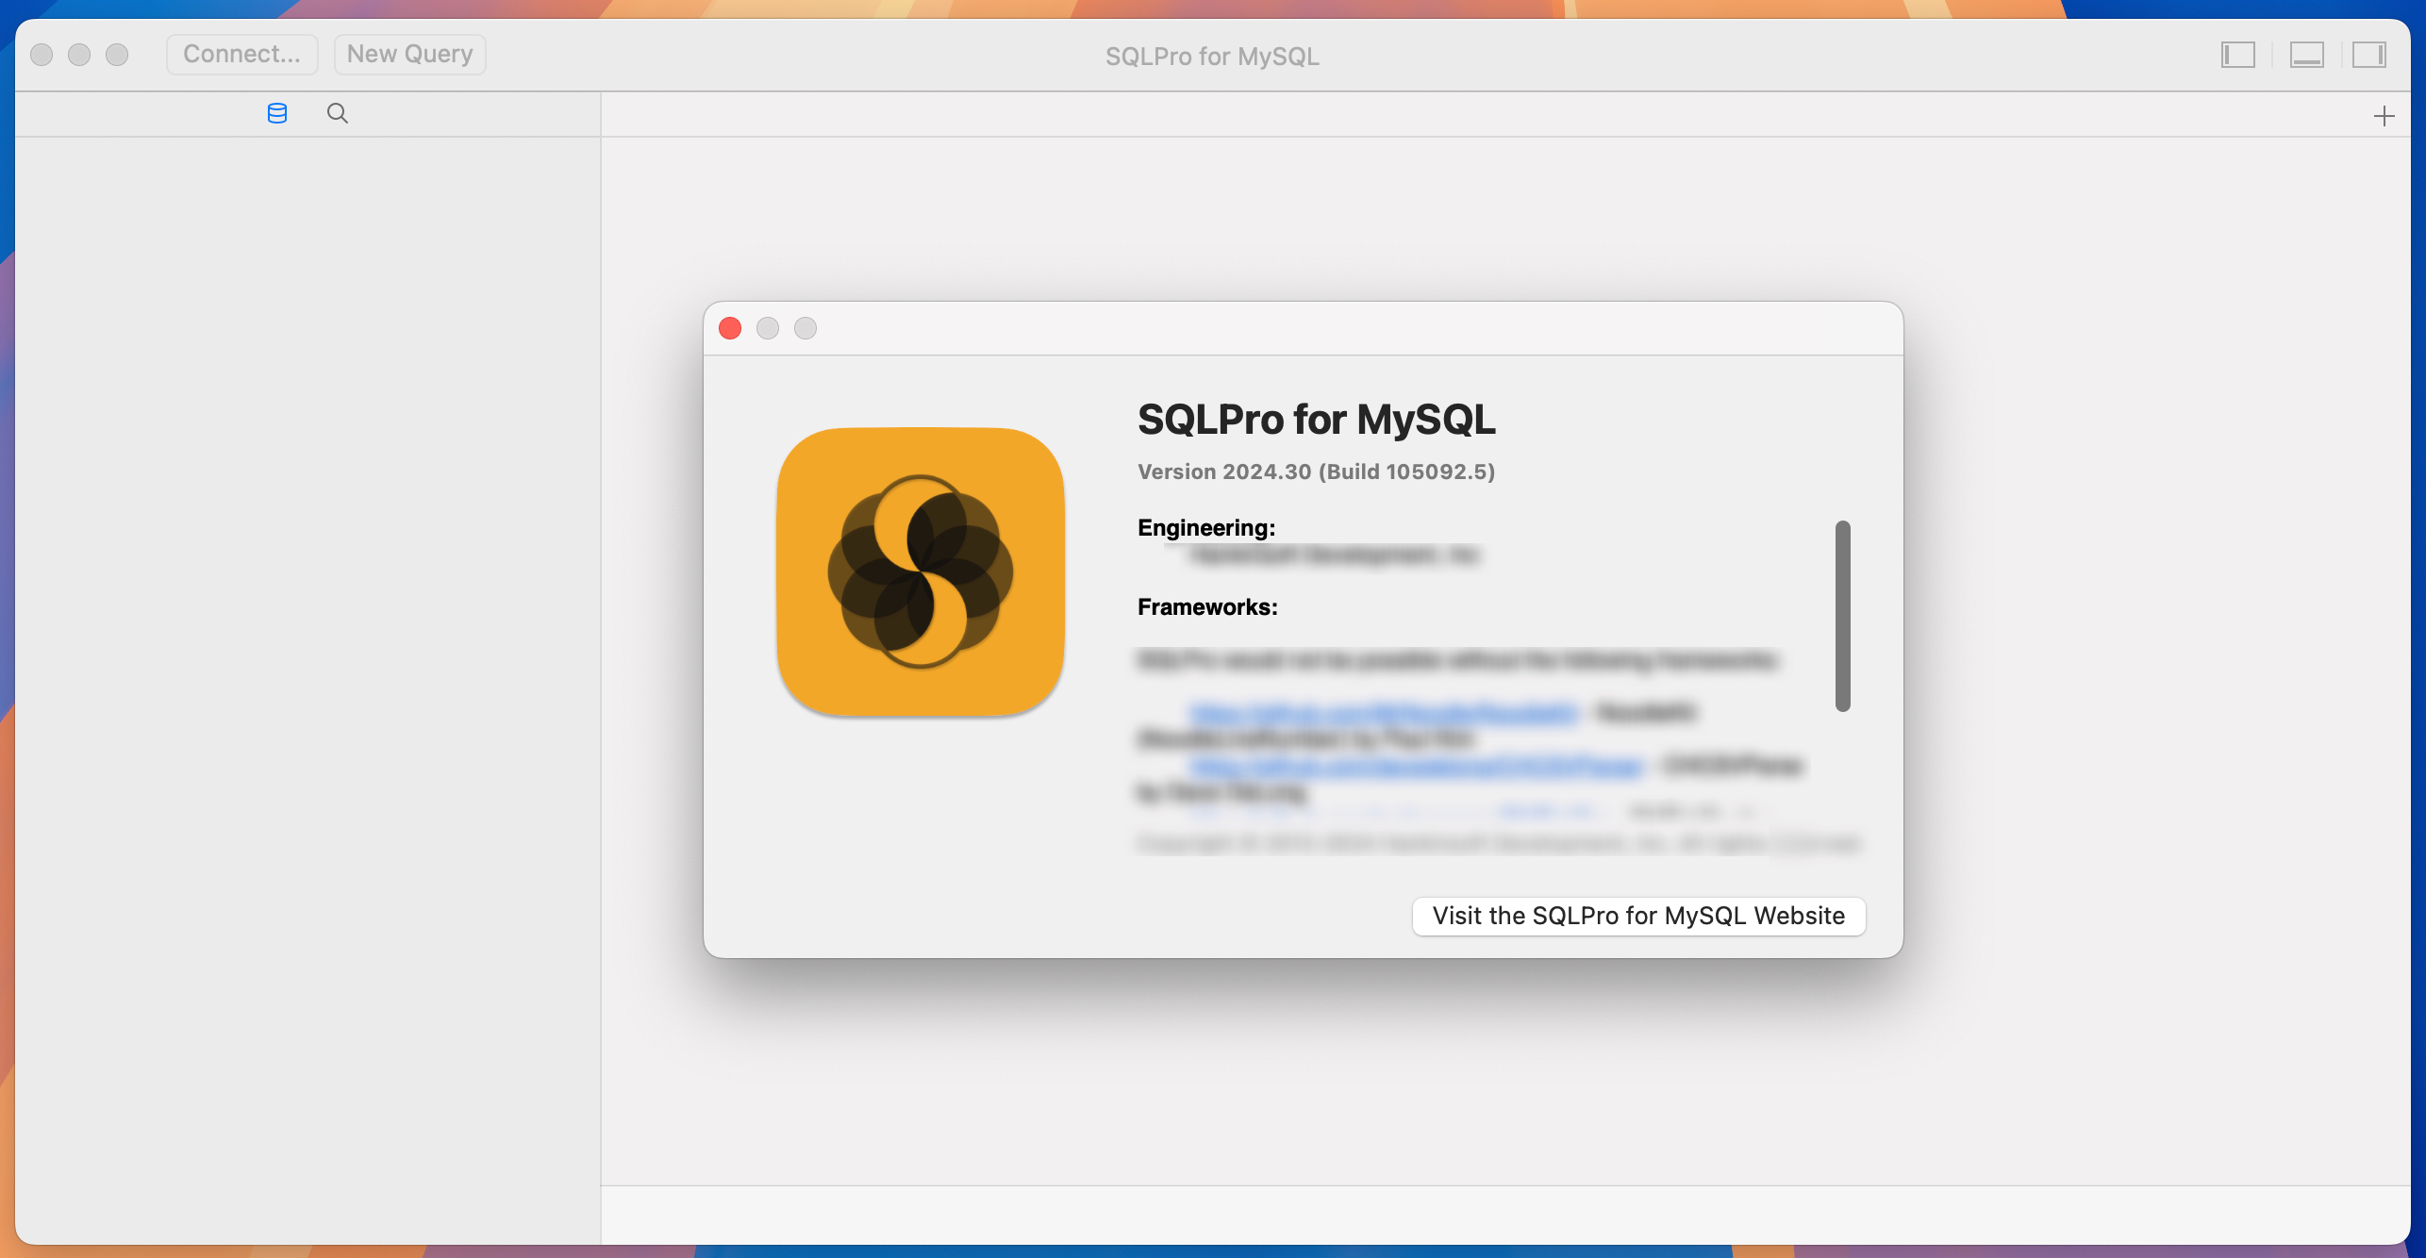Click the New Query toolbar button

[409, 54]
